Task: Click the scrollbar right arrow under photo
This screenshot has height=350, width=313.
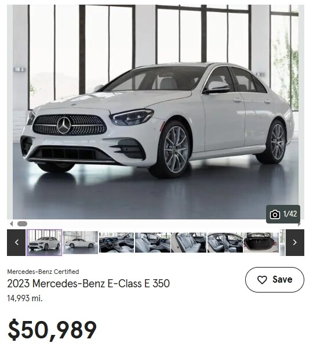Action: [x=300, y=224]
